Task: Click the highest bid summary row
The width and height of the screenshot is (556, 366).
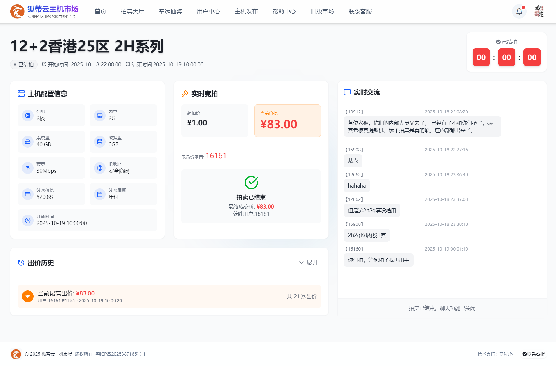Action: click(169, 296)
